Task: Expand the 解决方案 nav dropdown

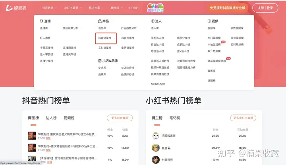Action: pos(96,8)
